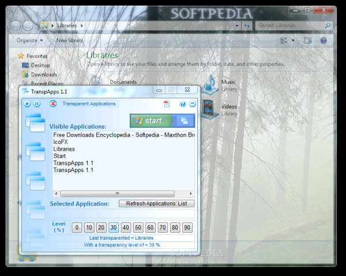Click Back button in Libraries window
Viewport: 346px width, 276px height.
point(16,26)
